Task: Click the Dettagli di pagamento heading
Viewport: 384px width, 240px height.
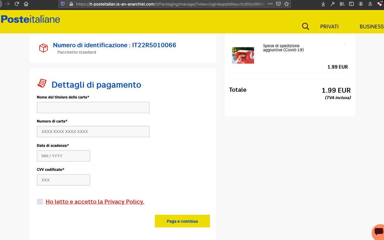Action: (96, 85)
